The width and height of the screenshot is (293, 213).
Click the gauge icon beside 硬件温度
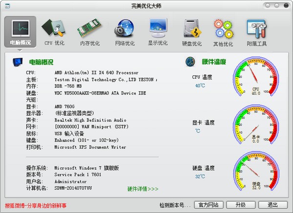190,62
